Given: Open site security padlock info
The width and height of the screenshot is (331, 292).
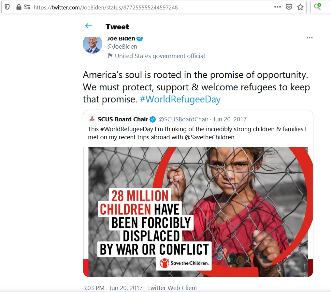Looking at the screenshot, I should [x=19, y=7].
